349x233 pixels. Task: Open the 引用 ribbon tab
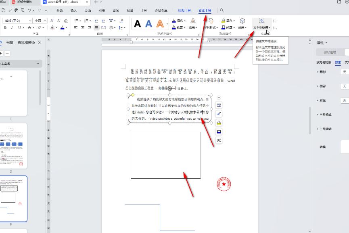pos(102,10)
